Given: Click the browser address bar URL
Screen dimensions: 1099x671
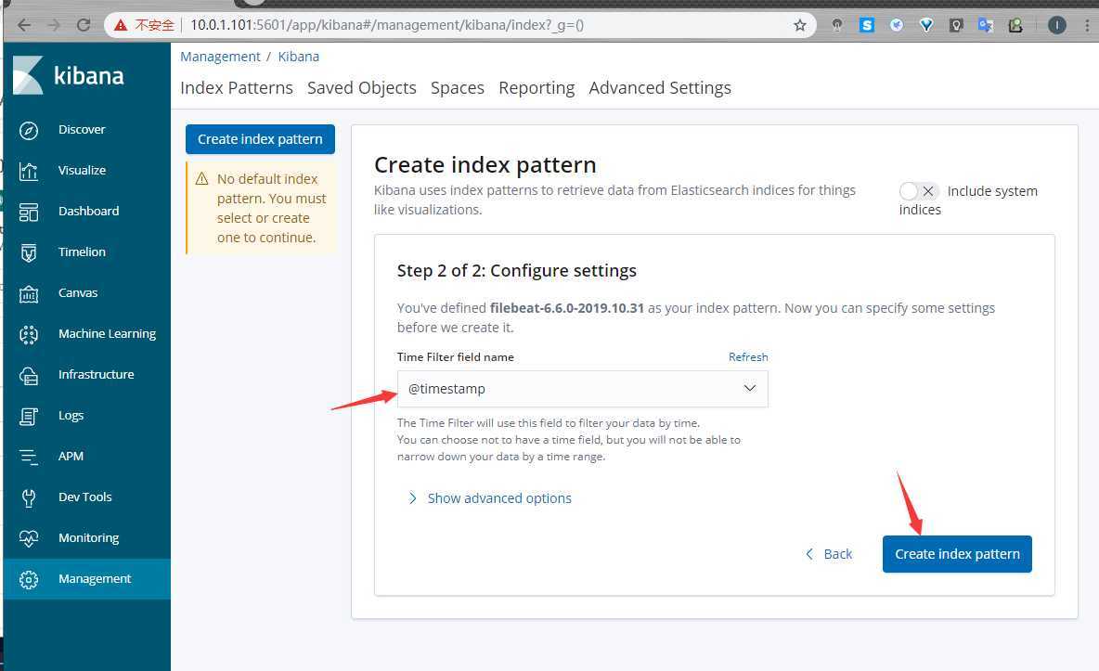Looking at the screenshot, I should coord(387,25).
